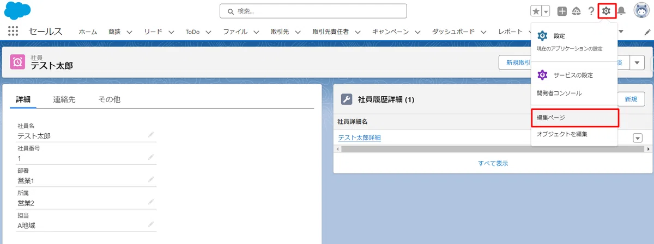654x244 pixels.
Task: Open the ホーム navigation tab
Action: click(88, 32)
